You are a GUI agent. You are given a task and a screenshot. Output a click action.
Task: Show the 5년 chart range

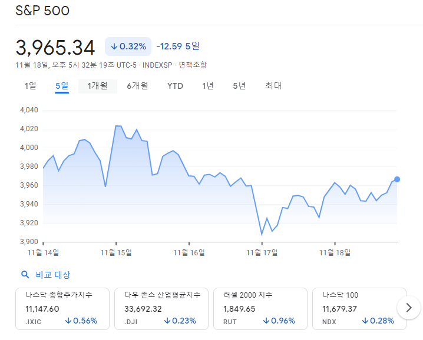239,86
